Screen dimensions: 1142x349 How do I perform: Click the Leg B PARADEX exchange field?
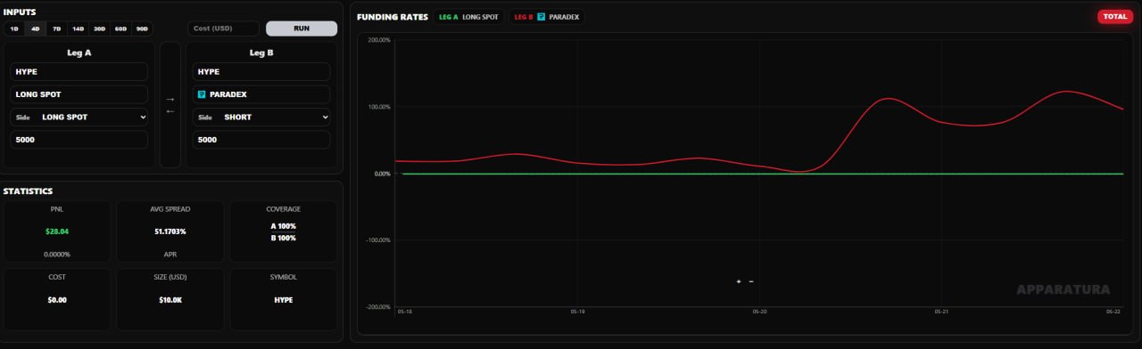[261, 94]
